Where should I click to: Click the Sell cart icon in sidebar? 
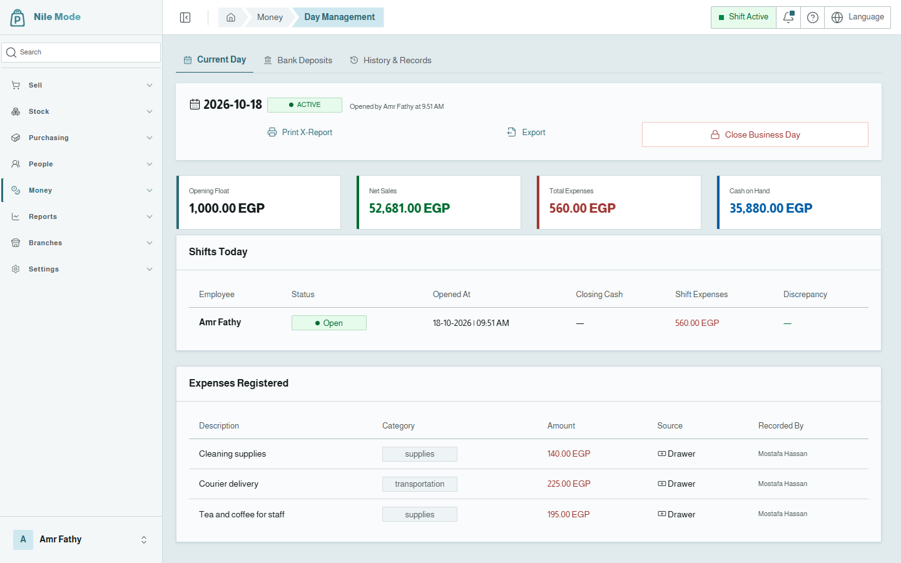pos(16,85)
